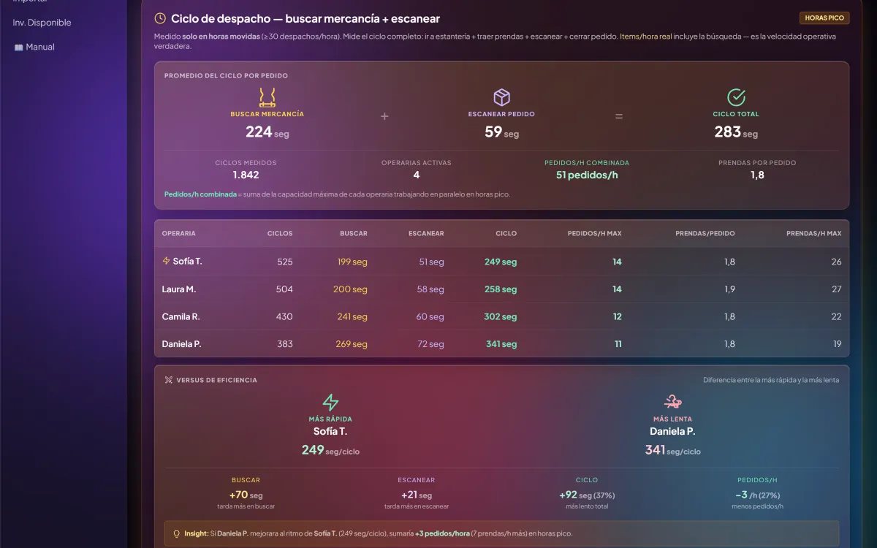Click the 249 seg/ciclo value under Más rápida

[x=330, y=450]
